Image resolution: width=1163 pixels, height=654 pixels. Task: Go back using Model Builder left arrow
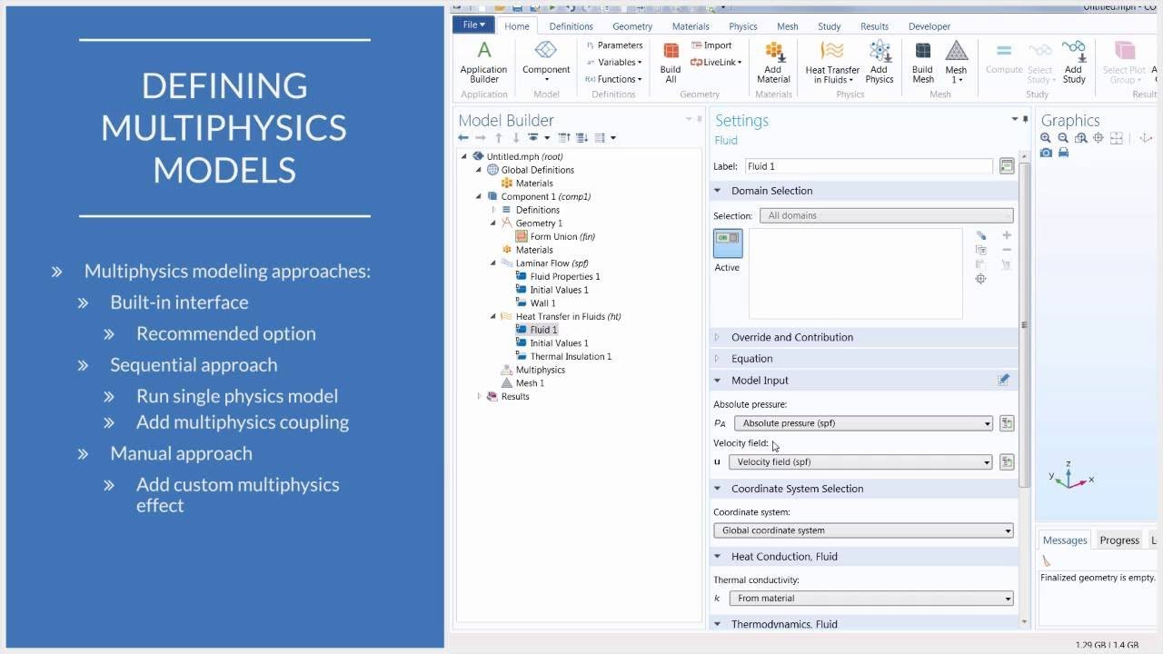point(463,138)
